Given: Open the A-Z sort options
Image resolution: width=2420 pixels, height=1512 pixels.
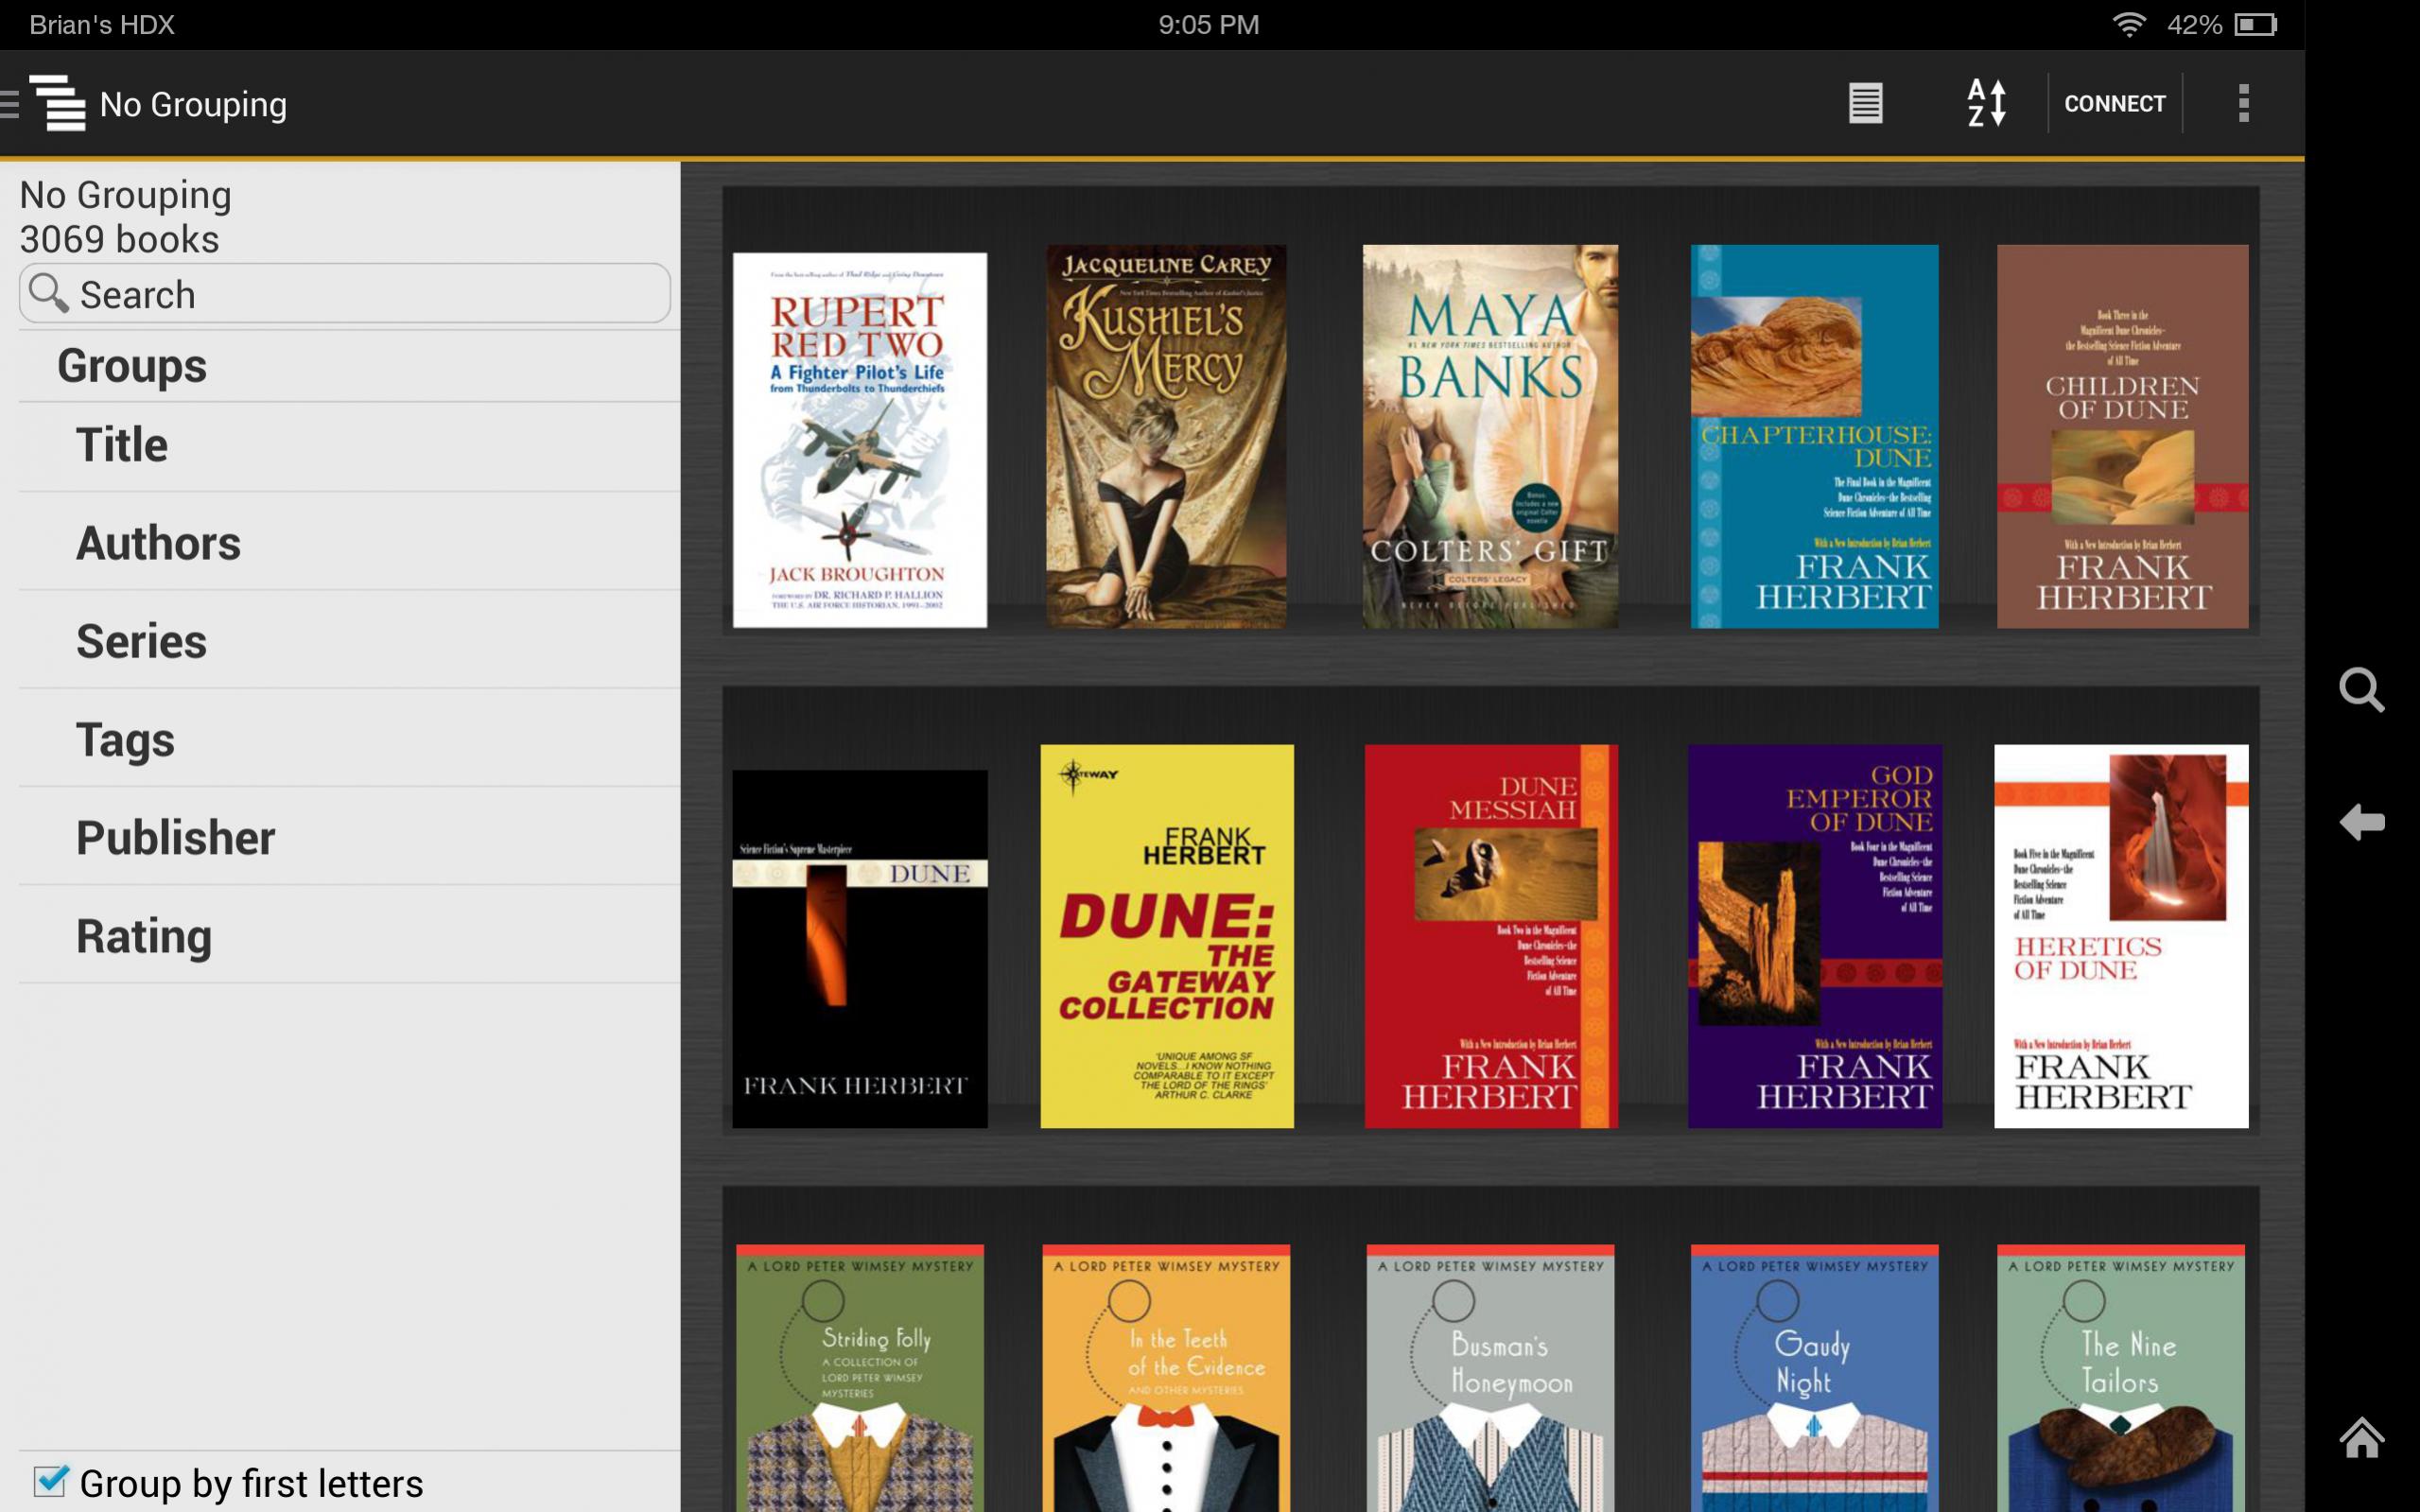Looking at the screenshot, I should [1986, 103].
